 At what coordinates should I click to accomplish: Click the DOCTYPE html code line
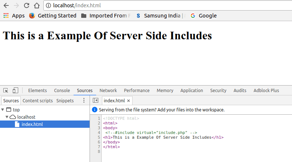point(121,118)
